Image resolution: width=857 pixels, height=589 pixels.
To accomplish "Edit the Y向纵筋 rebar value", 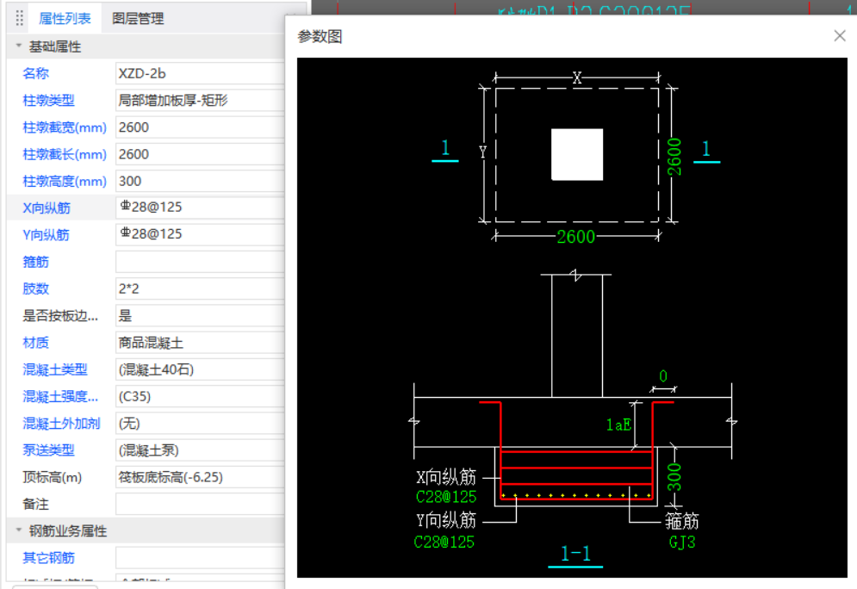I will pyautogui.click(x=200, y=234).
